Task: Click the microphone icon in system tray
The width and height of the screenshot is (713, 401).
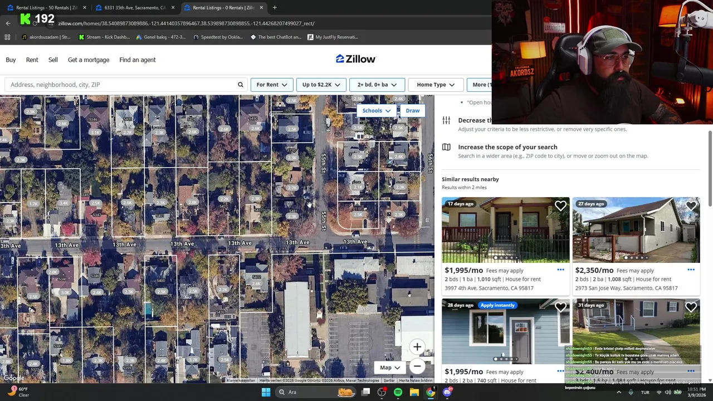Action: pyautogui.click(x=631, y=392)
